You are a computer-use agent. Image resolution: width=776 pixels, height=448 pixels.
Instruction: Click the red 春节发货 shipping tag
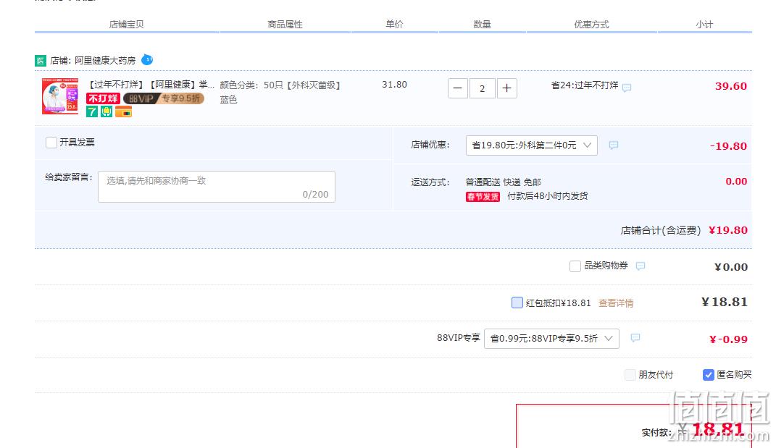[x=483, y=197]
